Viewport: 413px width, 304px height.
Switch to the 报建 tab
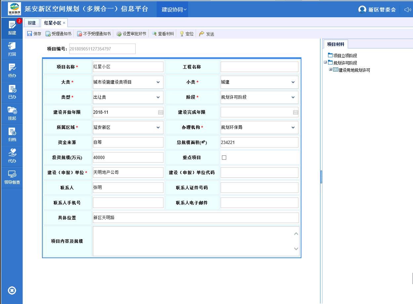point(32,23)
